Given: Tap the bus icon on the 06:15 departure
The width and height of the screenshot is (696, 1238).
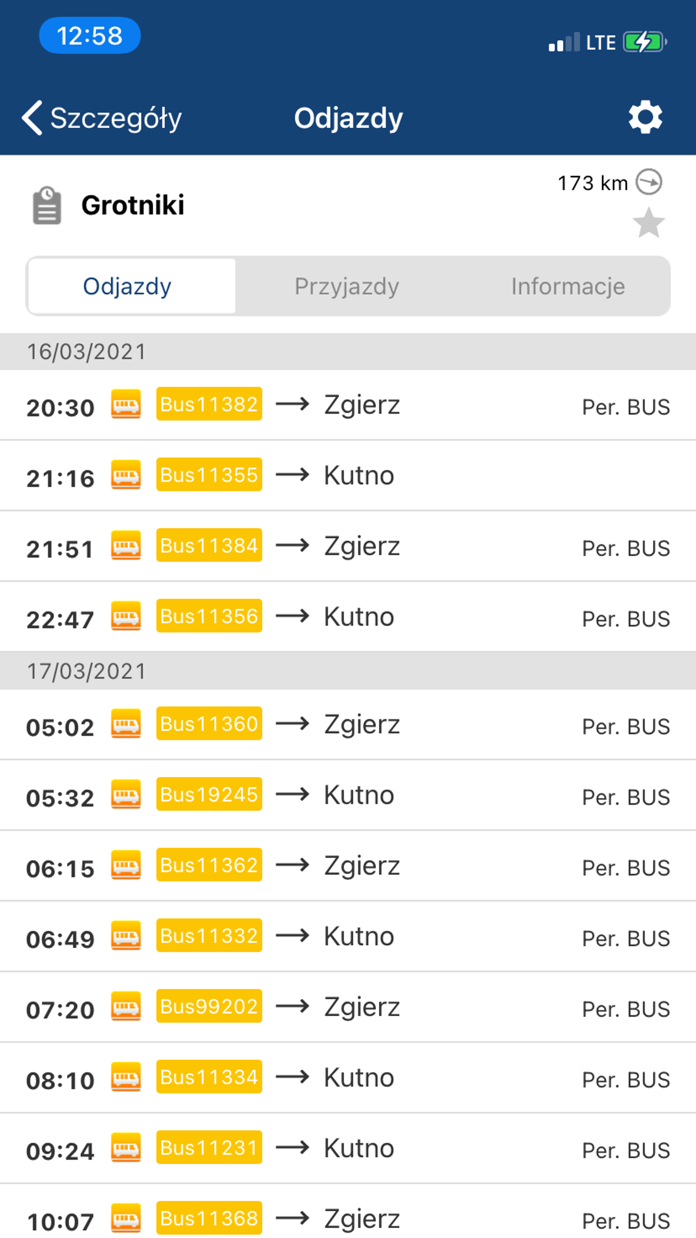Looking at the screenshot, I should (126, 865).
